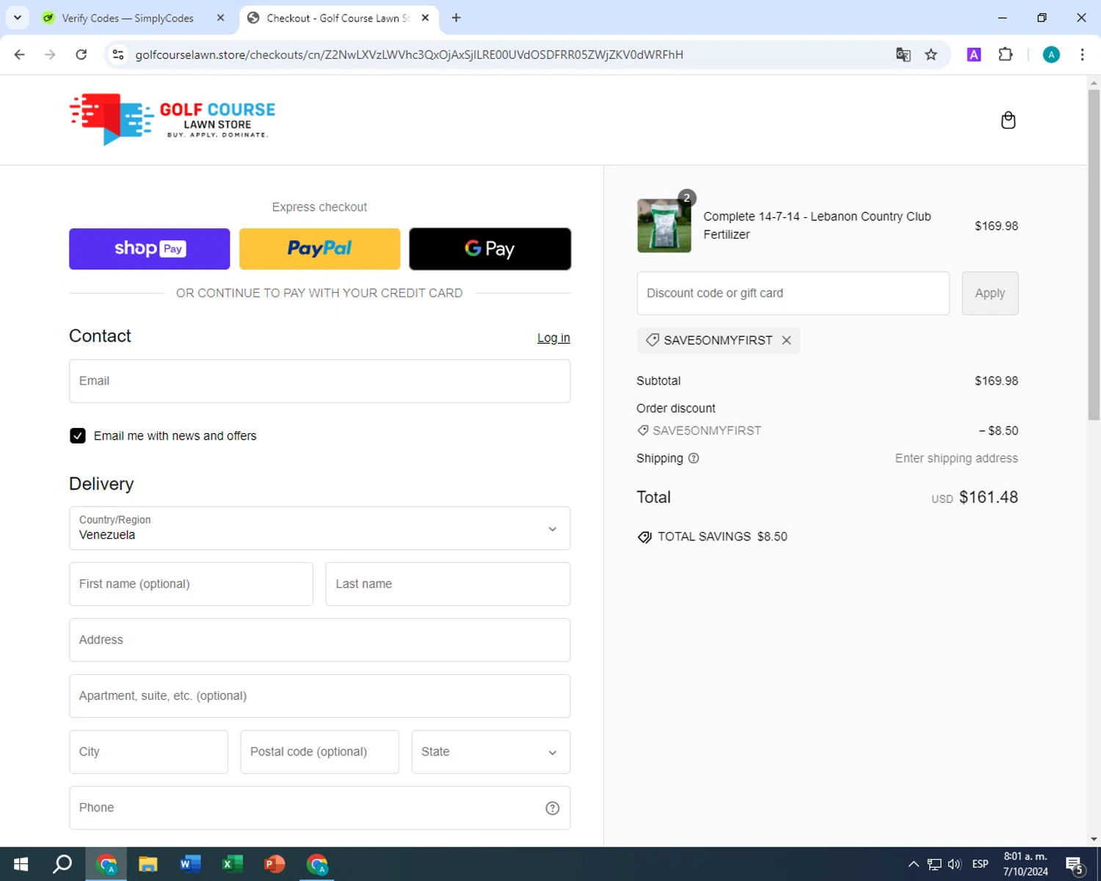
Task: Click the volume speaker tray icon
Action: pos(954,864)
